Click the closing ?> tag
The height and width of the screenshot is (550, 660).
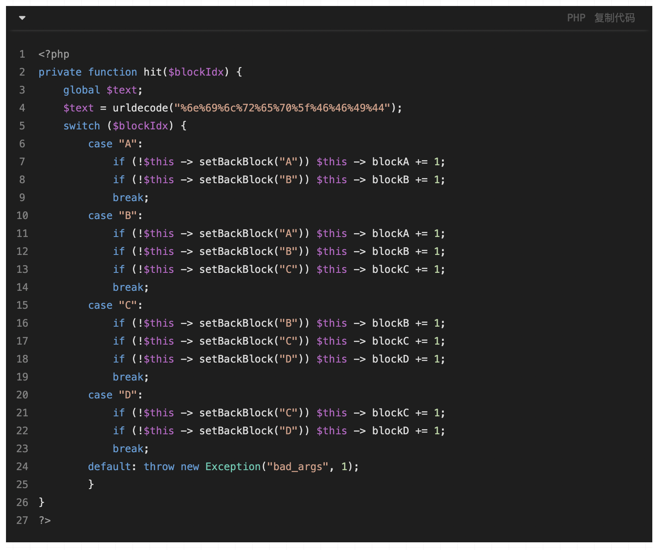(x=45, y=520)
